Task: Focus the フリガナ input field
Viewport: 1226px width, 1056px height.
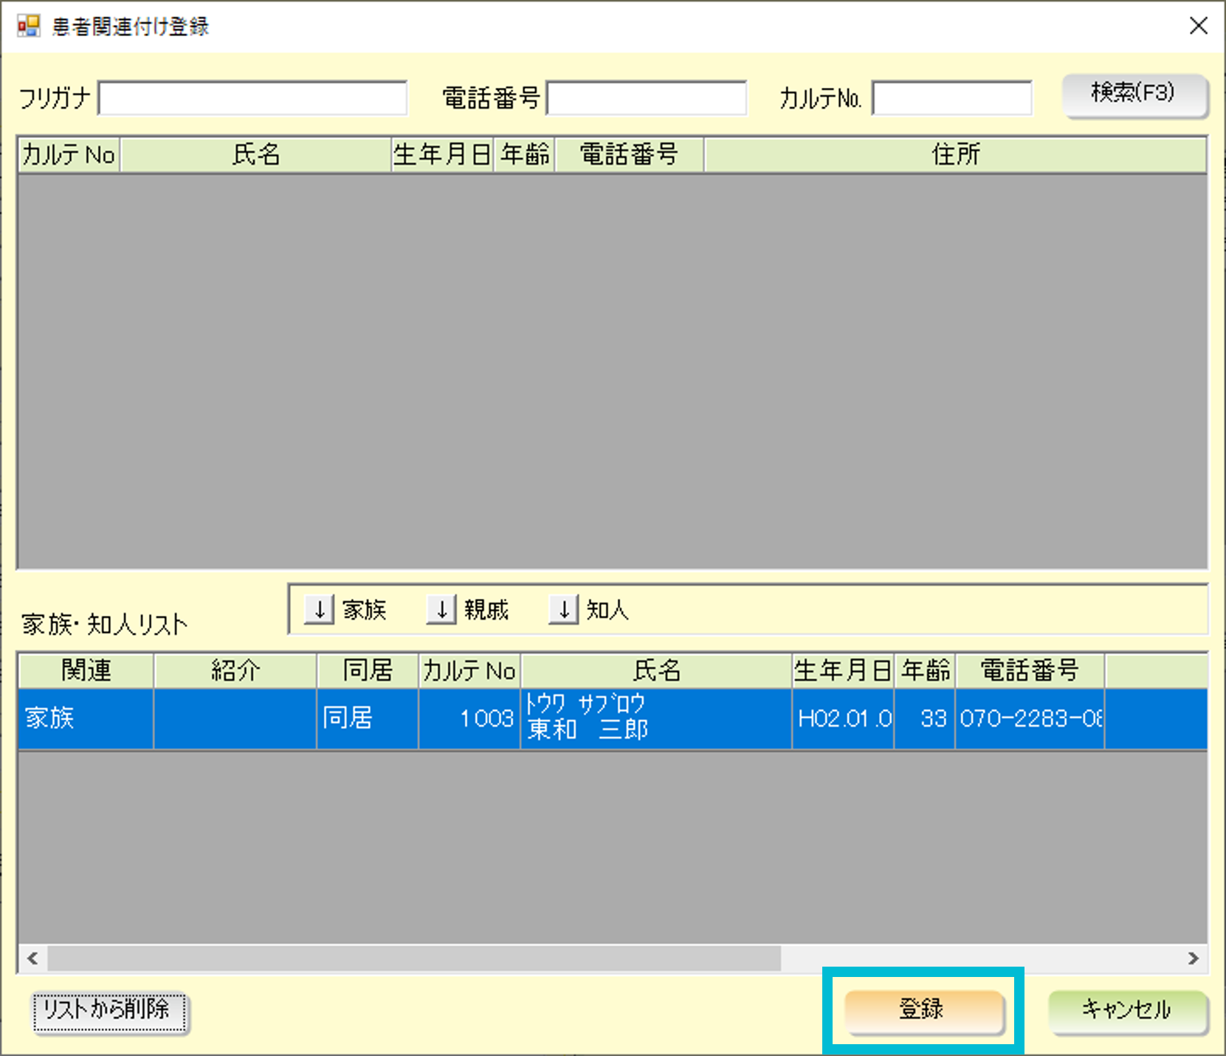Action: click(252, 98)
